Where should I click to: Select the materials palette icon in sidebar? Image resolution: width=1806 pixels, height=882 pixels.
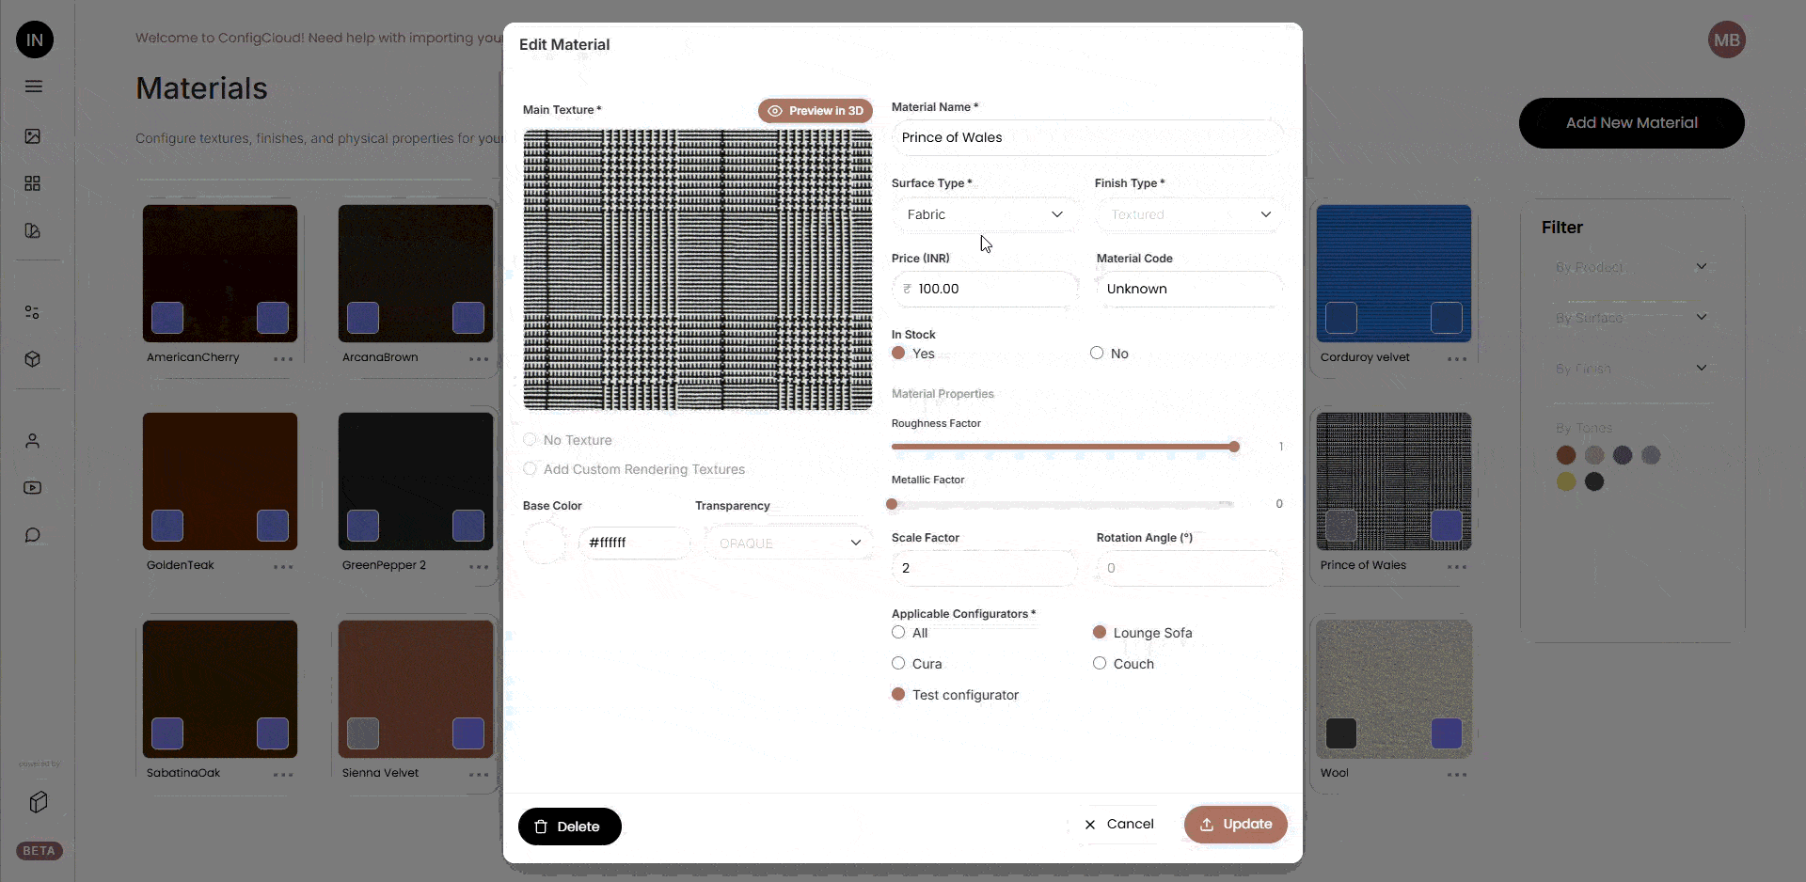[34, 231]
